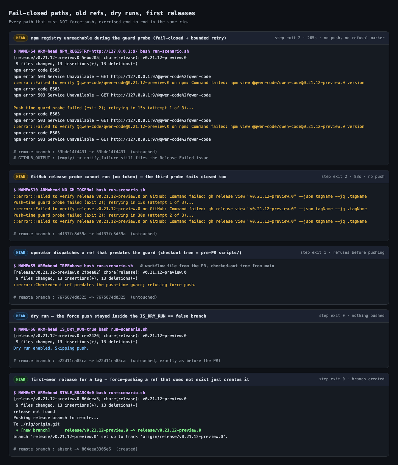This screenshot has height=465, width=398.
Task: Click the NAME=S10 NO_GH_TOKEN command line
Action: [x=79, y=190]
